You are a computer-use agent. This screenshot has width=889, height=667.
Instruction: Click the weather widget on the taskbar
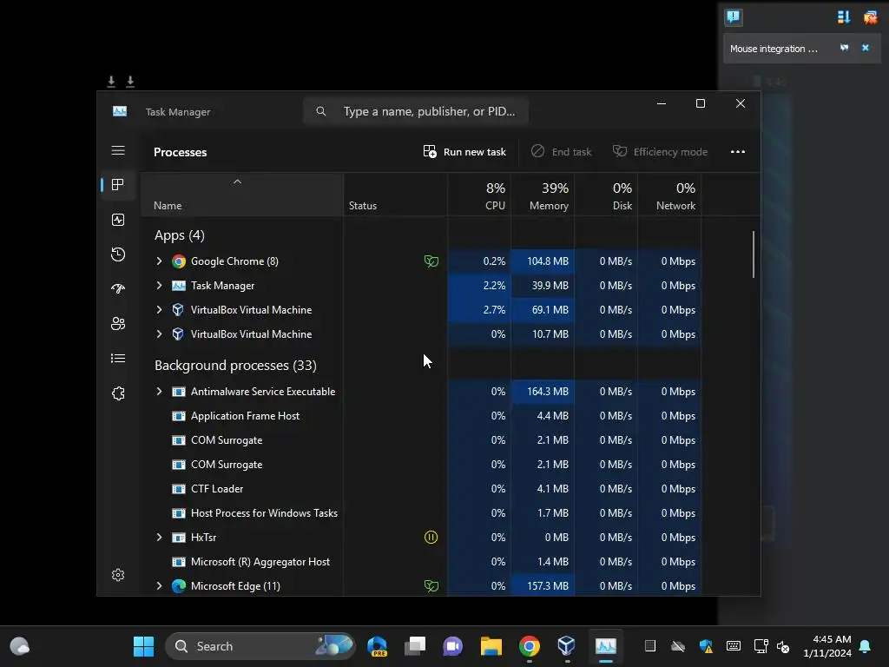click(20, 646)
